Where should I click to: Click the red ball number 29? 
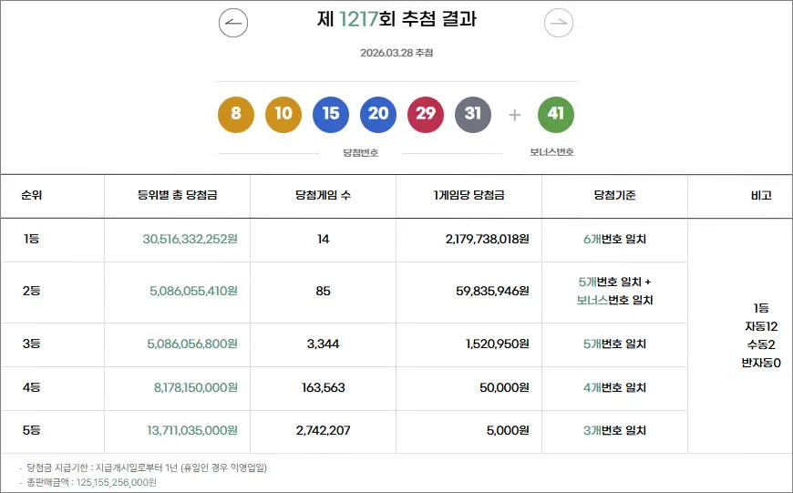point(426,114)
